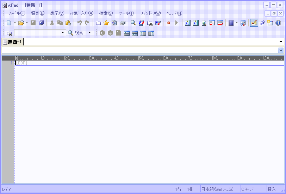
Task: Toggle the highlighted pencil edit-mode button
Action: click(x=254, y=23)
